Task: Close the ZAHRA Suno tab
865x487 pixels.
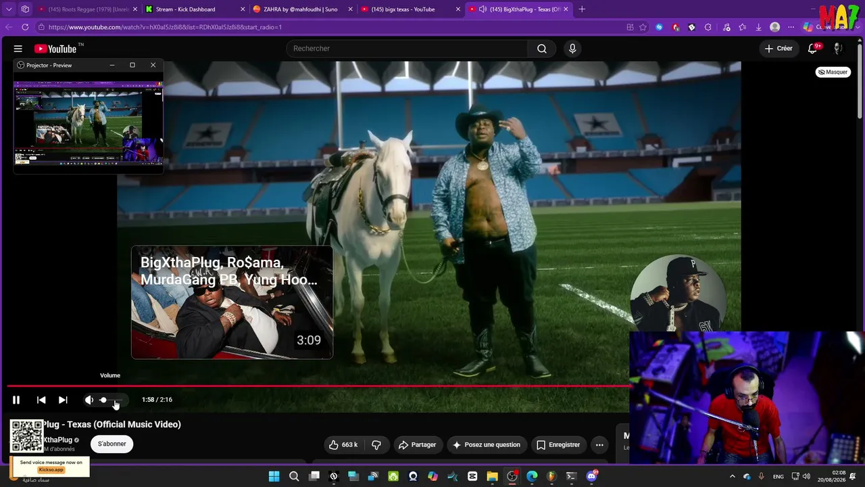Action: 350,9
